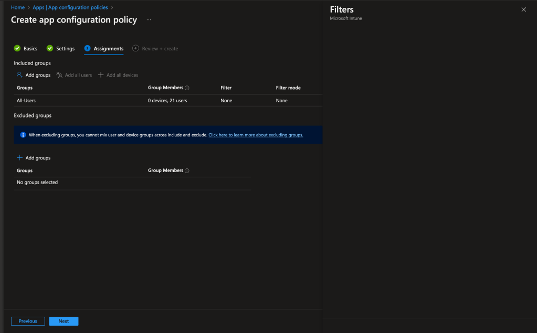Click the info icon beside included Group Members
Screen dimensions: 537x333
[x=187, y=88]
